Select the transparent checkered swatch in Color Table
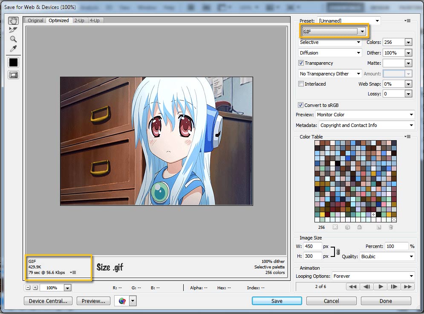The height and width of the screenshot is (314, 424). 394,219
